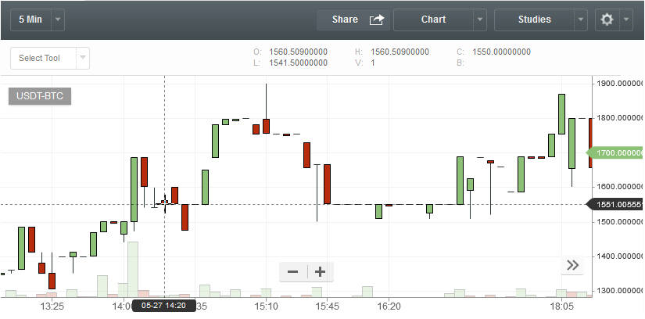
Task: Click the 05-27 14:20 crosshair time label
Action: (163, 306)
